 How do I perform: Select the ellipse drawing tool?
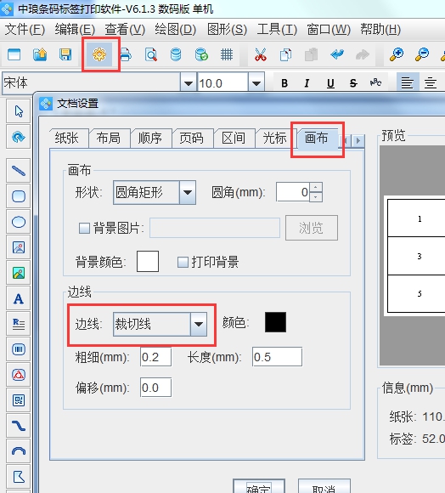[19, 222]
